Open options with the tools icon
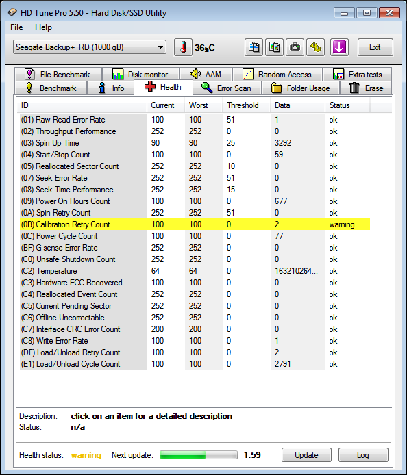 (315, 47)
